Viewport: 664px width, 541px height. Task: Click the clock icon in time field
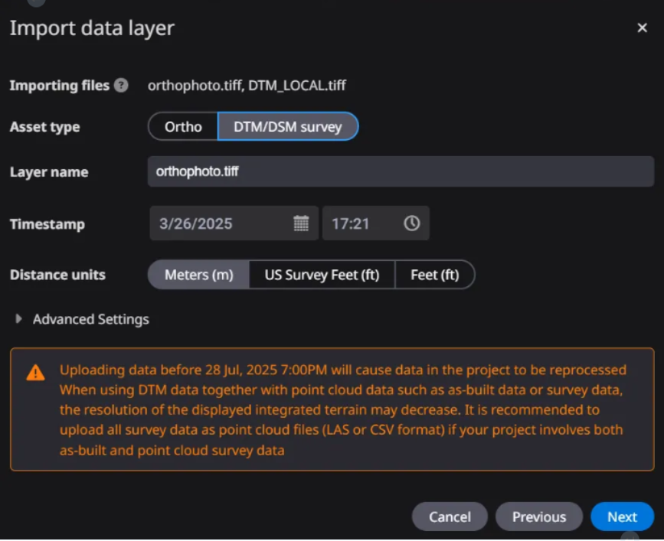pyautogui.click(x=412, y=223)
